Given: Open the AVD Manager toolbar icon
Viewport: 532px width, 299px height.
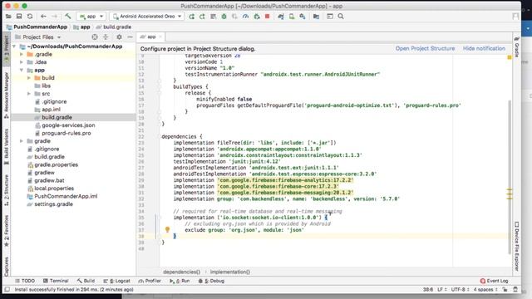Looking at the screenshot, I should (x=292, y=17).
